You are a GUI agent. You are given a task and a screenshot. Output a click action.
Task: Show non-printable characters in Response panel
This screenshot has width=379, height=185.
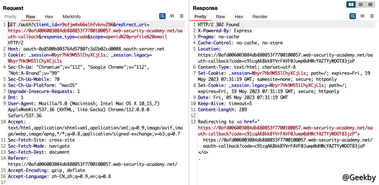coord(362,16)
